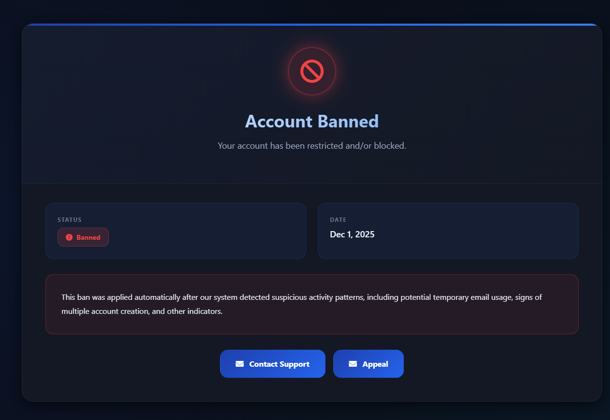The height and width of the screenshot is (420, 610).
Task: Click the envelope icon on Contact Support
Action: pos(239,364)
